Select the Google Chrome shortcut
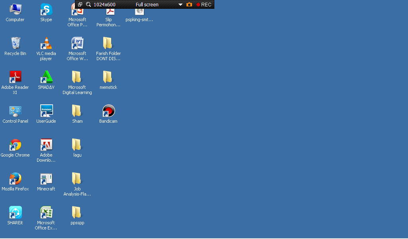The width and height of the screenshot is (408, 239). [x=15, y=145]
